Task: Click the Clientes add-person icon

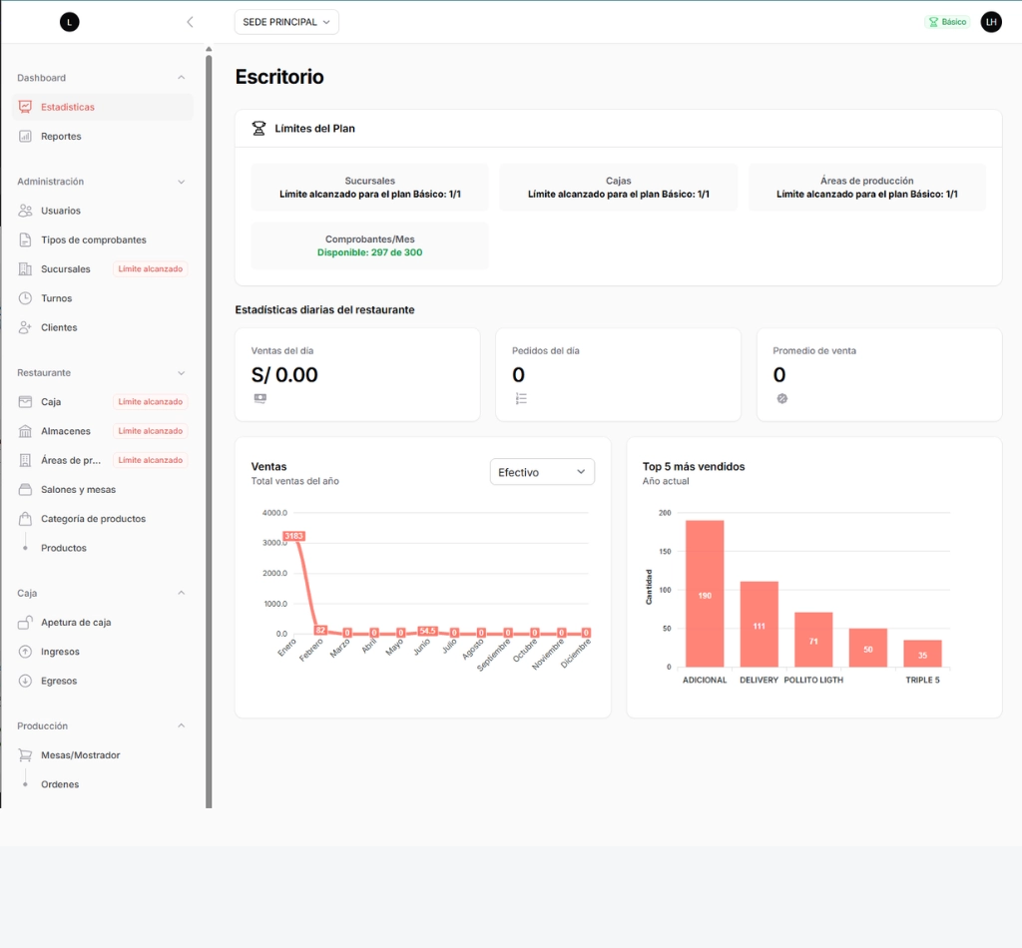Action: point(25,327)
